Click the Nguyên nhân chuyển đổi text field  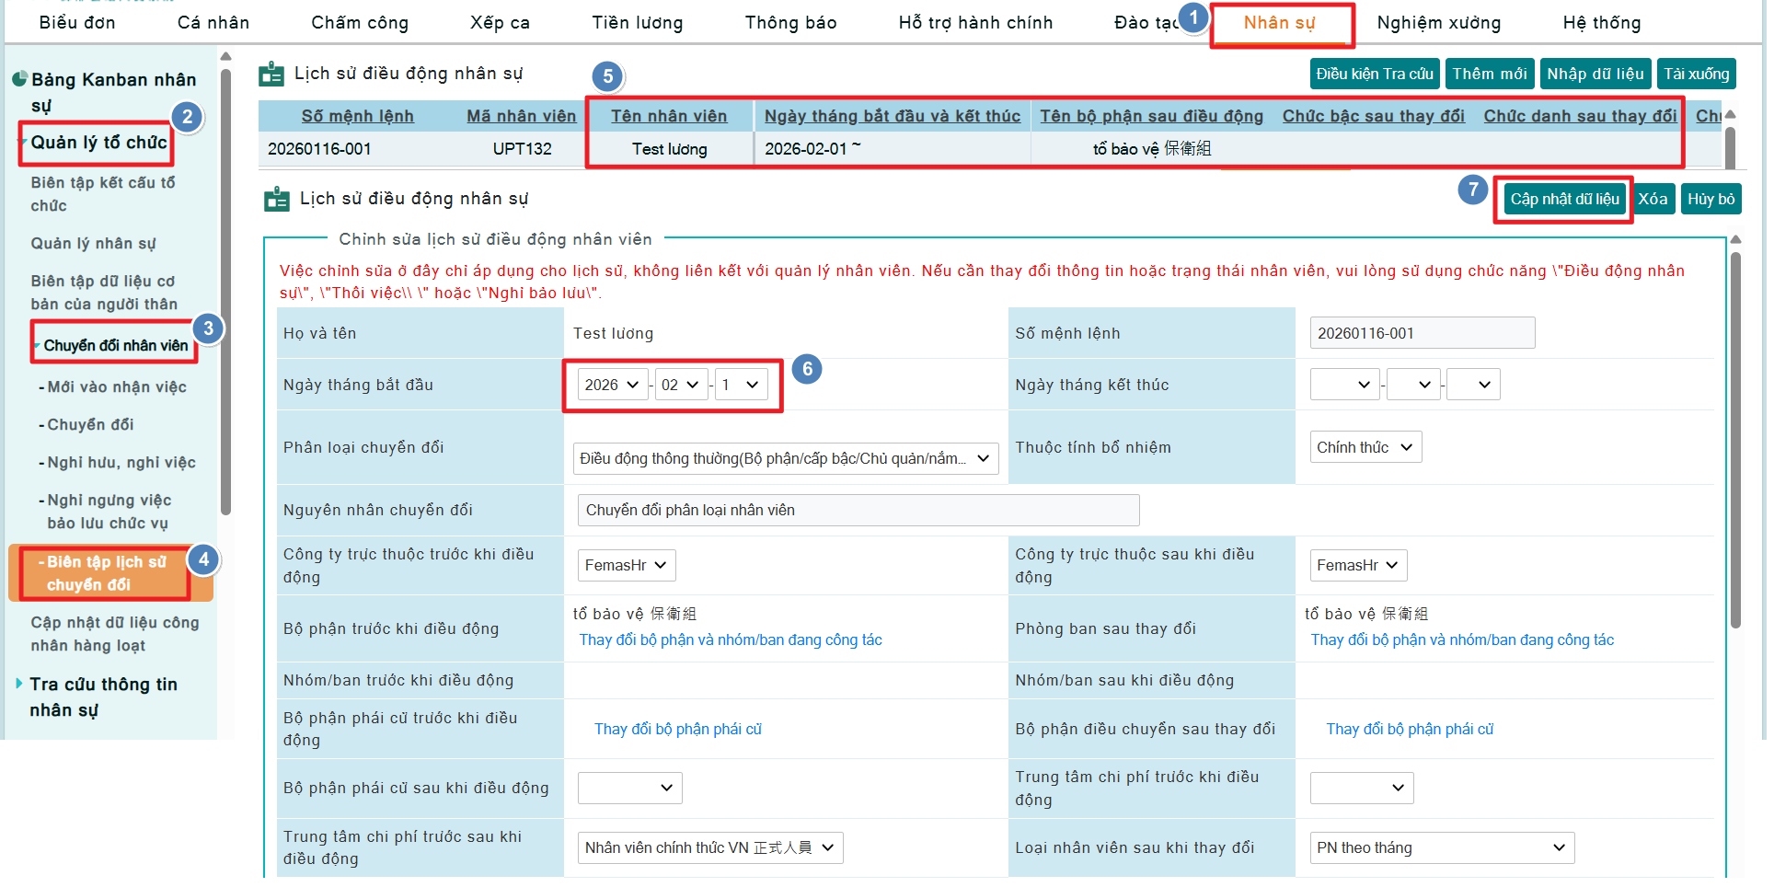coord(858,510)
